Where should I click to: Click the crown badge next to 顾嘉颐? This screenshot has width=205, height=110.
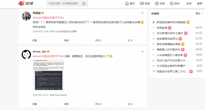pyautogui.click(x=43, y=13)
